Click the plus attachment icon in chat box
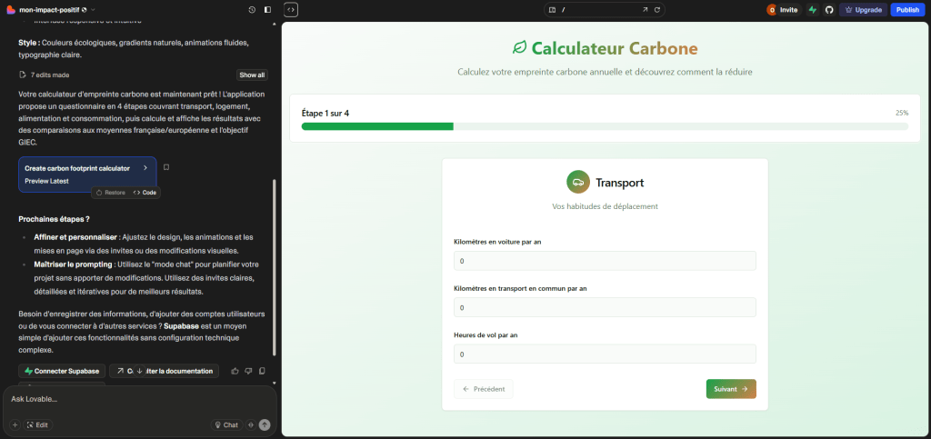 point(15,424)
